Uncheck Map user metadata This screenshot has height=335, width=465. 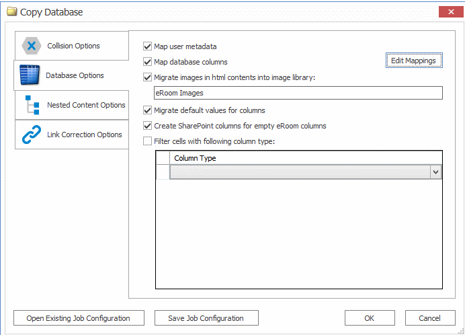tap(147, 46)
